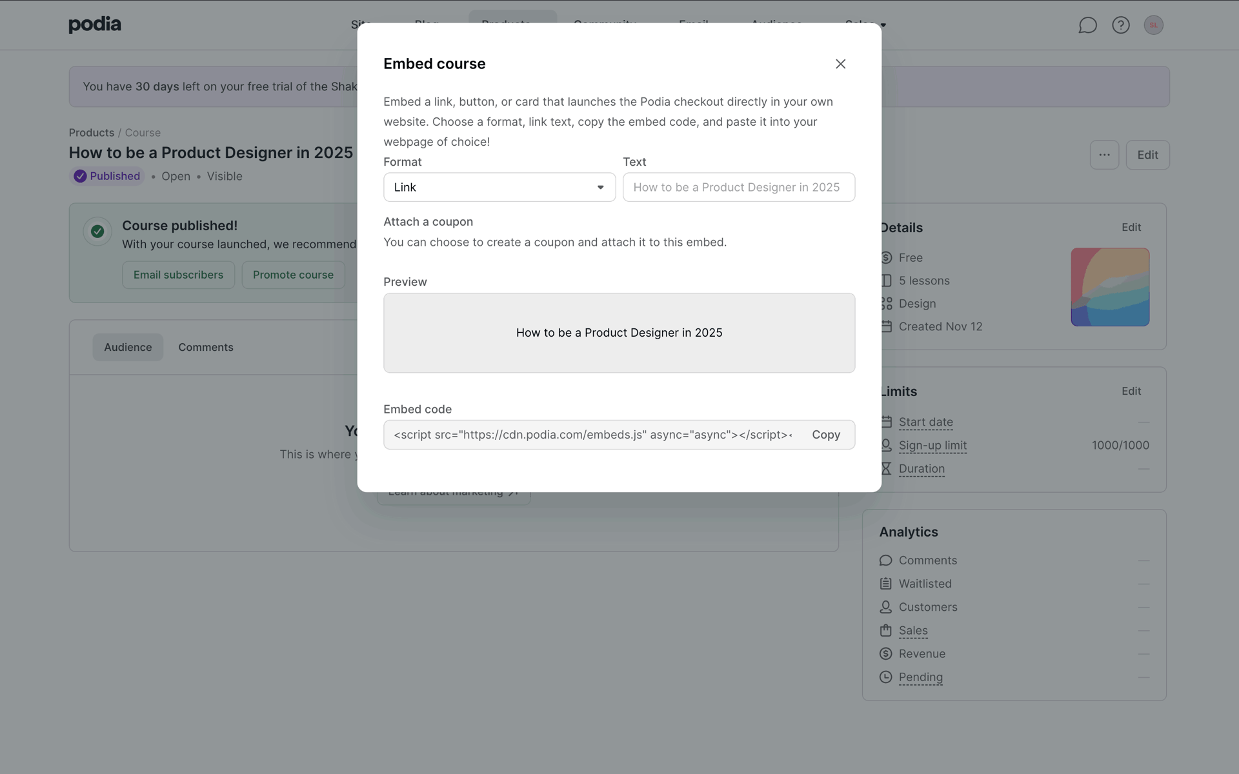
Task: Click the Customers person icon
Action: pyautogui.click(x=885, y=607)
